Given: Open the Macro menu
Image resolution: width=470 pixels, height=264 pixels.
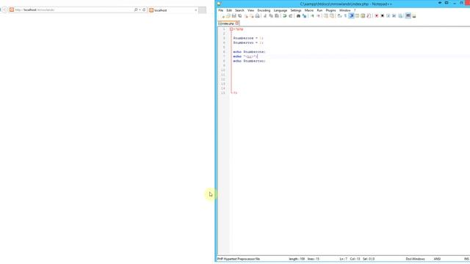Looking at the screenshot, I should 309,10.
